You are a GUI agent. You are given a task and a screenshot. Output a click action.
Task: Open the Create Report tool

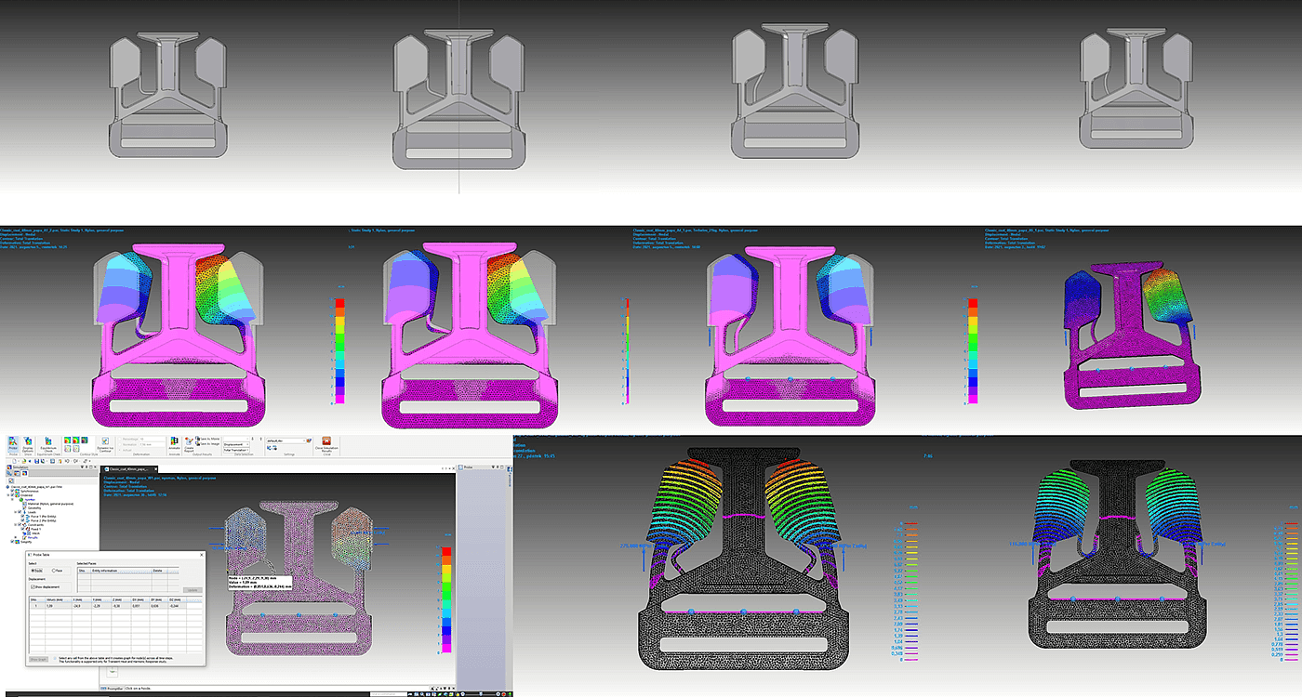coord(189,444)
